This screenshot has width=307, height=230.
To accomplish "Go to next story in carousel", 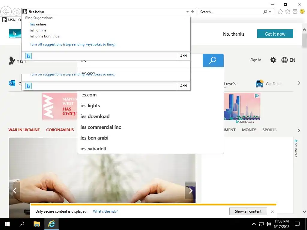I will point(190,190).
